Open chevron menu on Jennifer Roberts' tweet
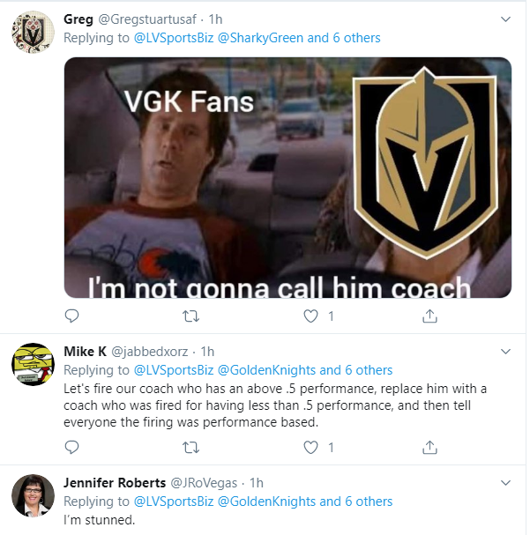 [505, 482]
